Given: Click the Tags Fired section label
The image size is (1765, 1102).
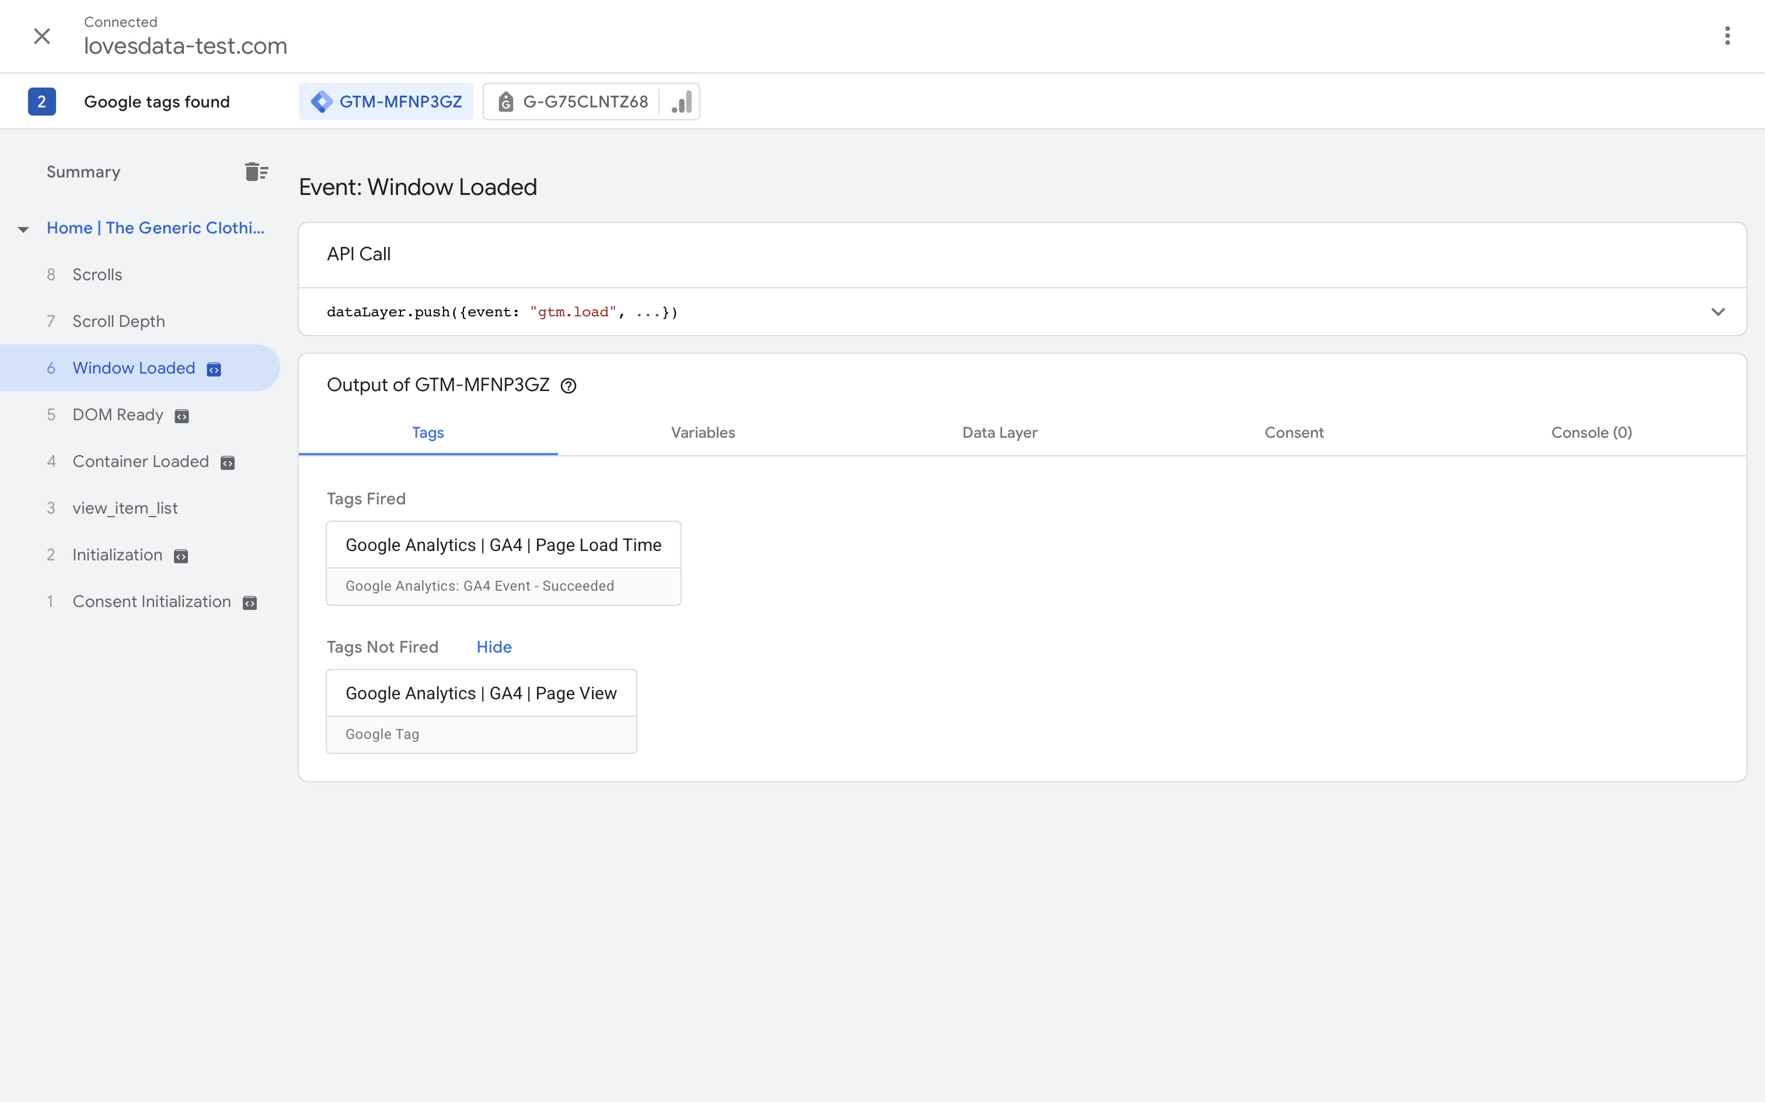Looking at the screenshot, I should click(x=366, y=498).
